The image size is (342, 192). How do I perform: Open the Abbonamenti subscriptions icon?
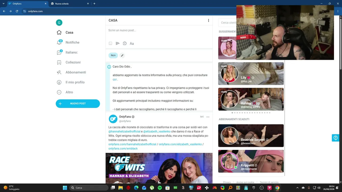(59, 72)
